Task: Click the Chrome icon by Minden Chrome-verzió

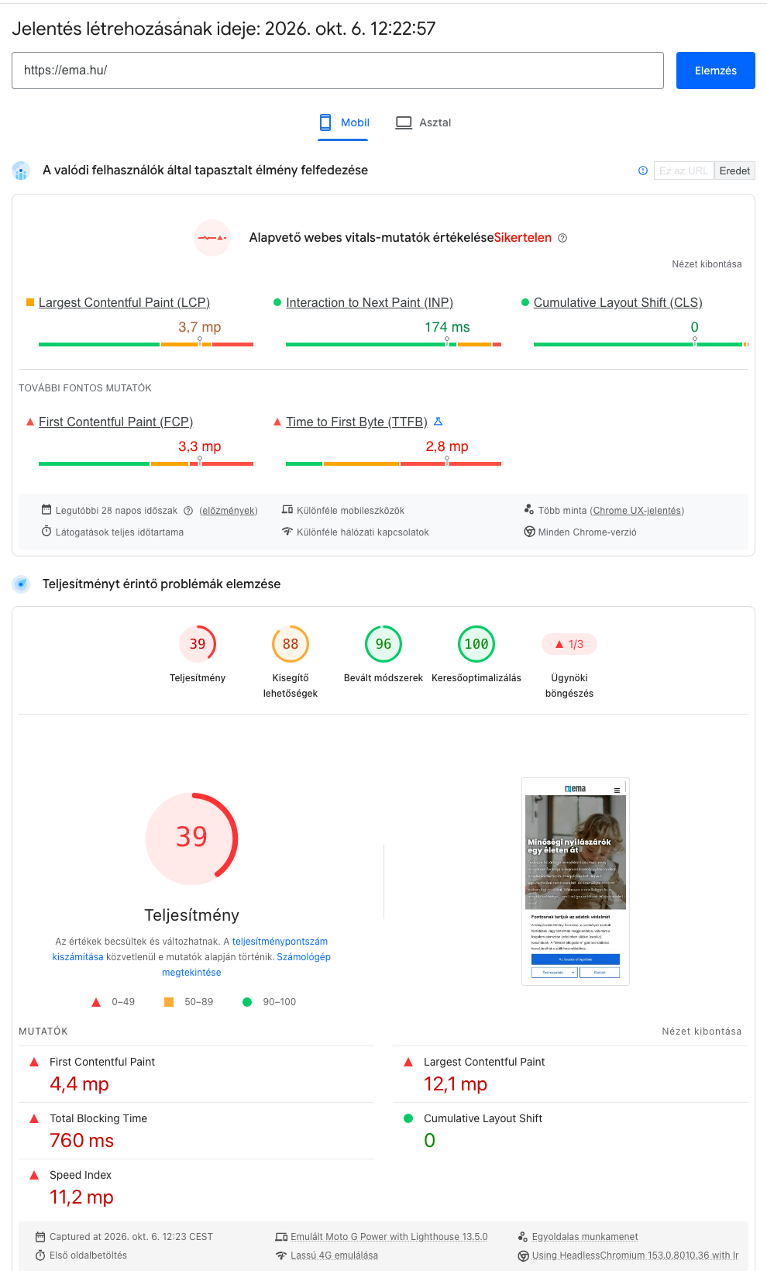Action: 530,532
